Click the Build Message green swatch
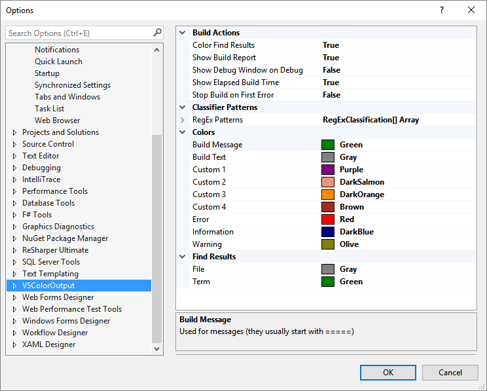Viewport: 487px width, 391px height. 328,145
